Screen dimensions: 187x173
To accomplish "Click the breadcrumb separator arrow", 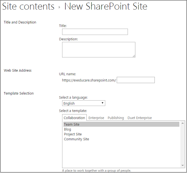I will 59,7.
